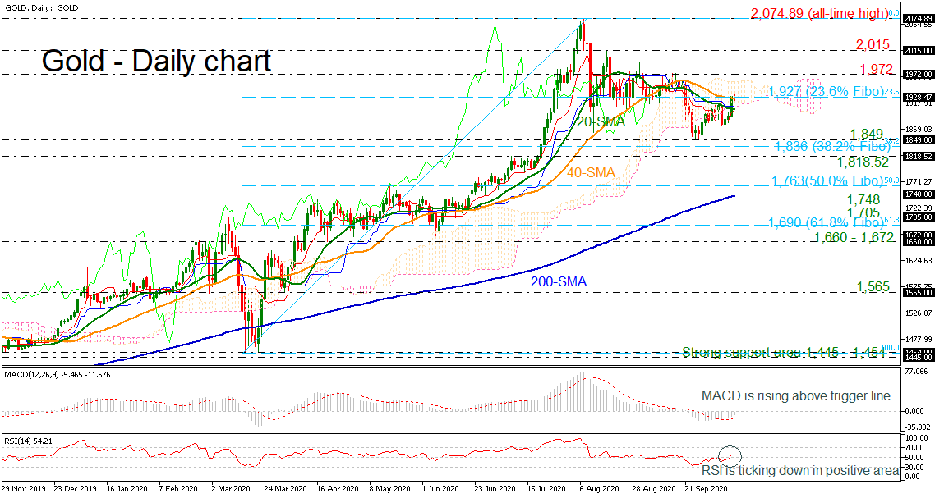This screenshot has height=498, width=944.
Task: Select the 1,836 (38.2% Fibo) label
Action: 832,146
